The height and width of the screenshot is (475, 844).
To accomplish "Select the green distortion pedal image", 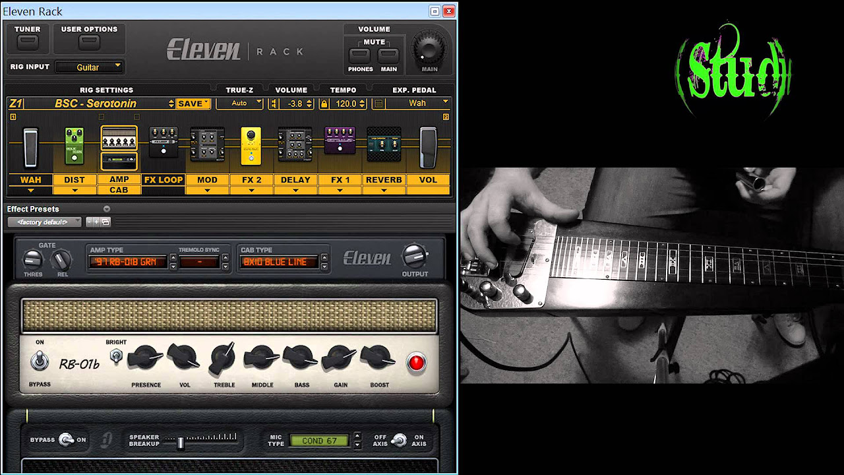I will click(75, 145).
